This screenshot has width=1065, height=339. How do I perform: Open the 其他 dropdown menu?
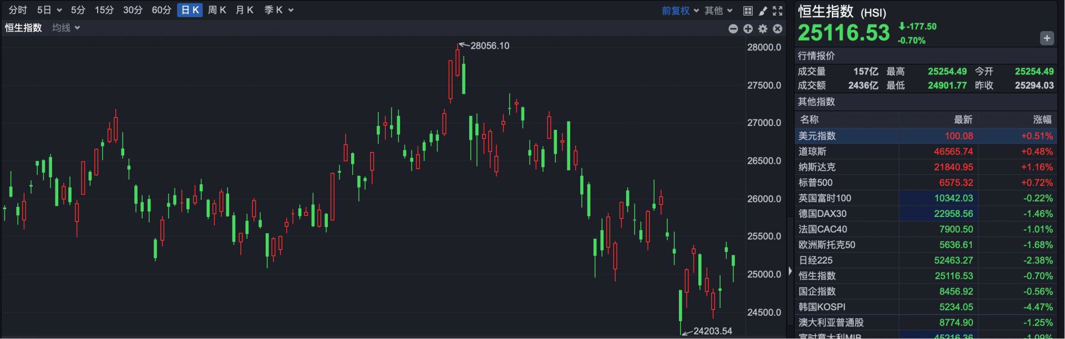pyautogui.click(x=718, y=11)
